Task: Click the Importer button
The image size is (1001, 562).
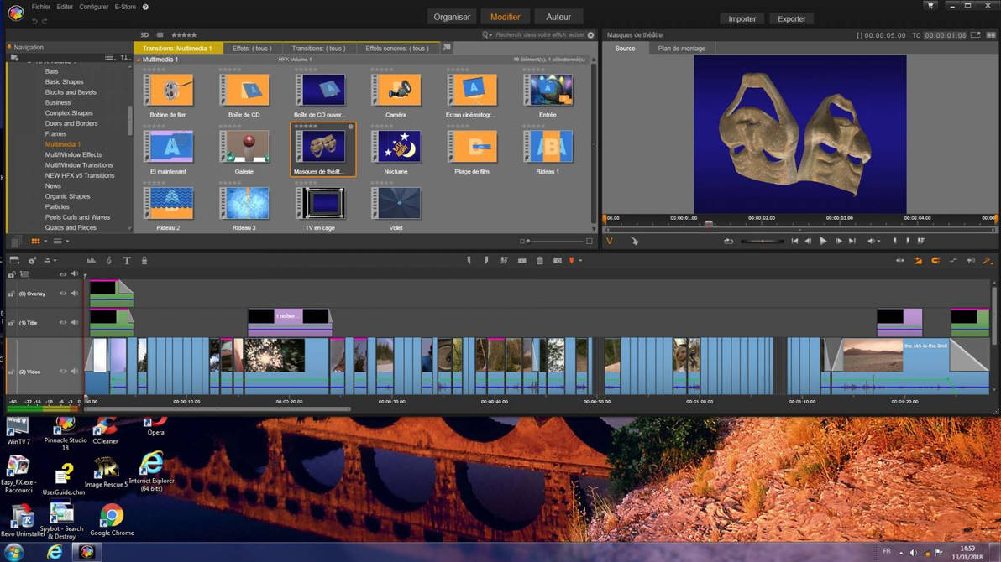Action: coord(742,18)
